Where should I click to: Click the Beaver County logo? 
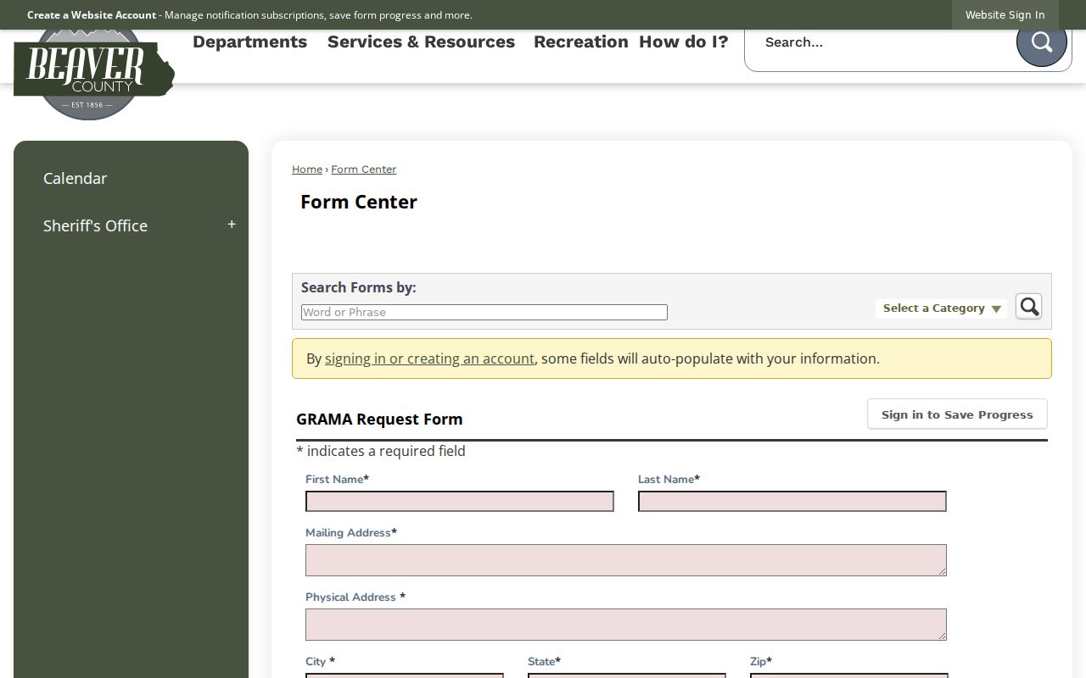pos(93,75)
